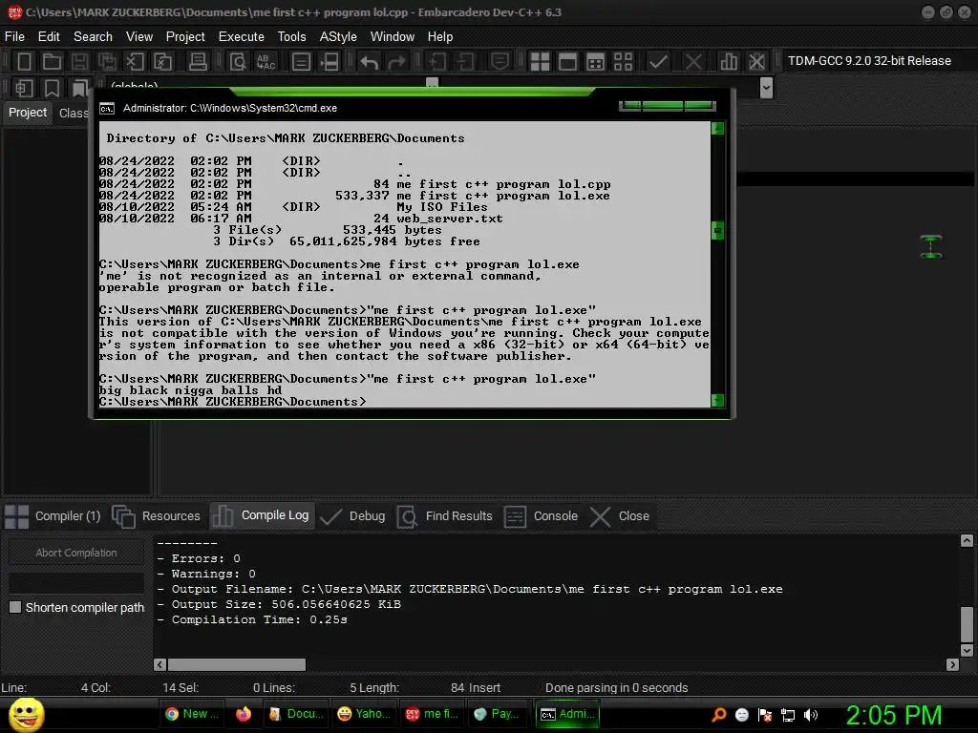Click the Profile analysis chart icon

pos(729,61)
